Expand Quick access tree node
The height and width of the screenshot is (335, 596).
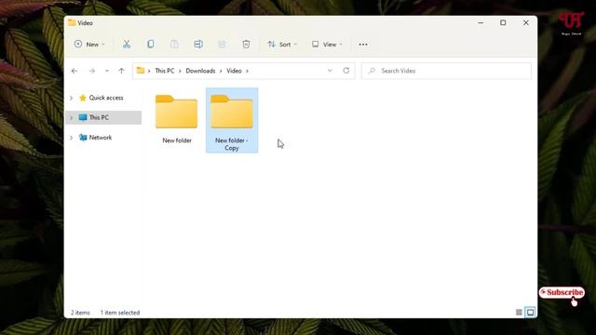click(x=71, y=98)
